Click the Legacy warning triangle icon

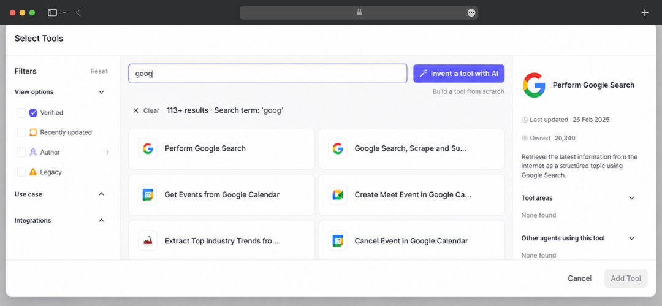tap(33, 172)
